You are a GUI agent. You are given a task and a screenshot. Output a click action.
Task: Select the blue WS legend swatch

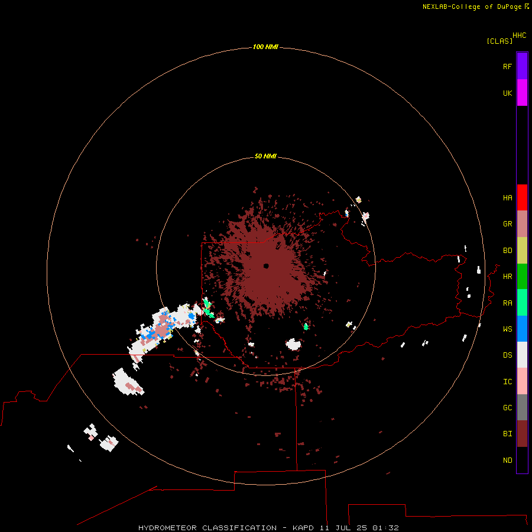[x=522, y=329]
